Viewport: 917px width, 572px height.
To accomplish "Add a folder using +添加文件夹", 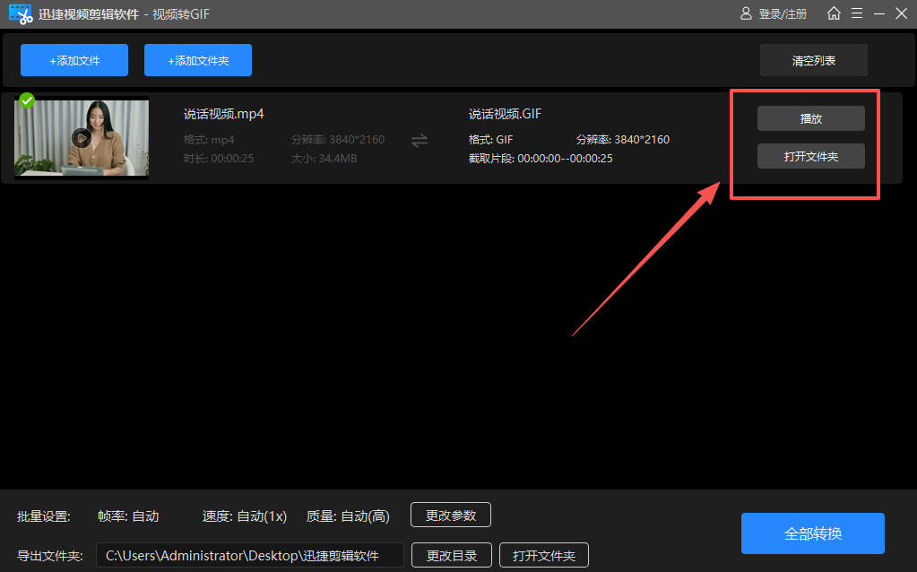I will [197, 59].
